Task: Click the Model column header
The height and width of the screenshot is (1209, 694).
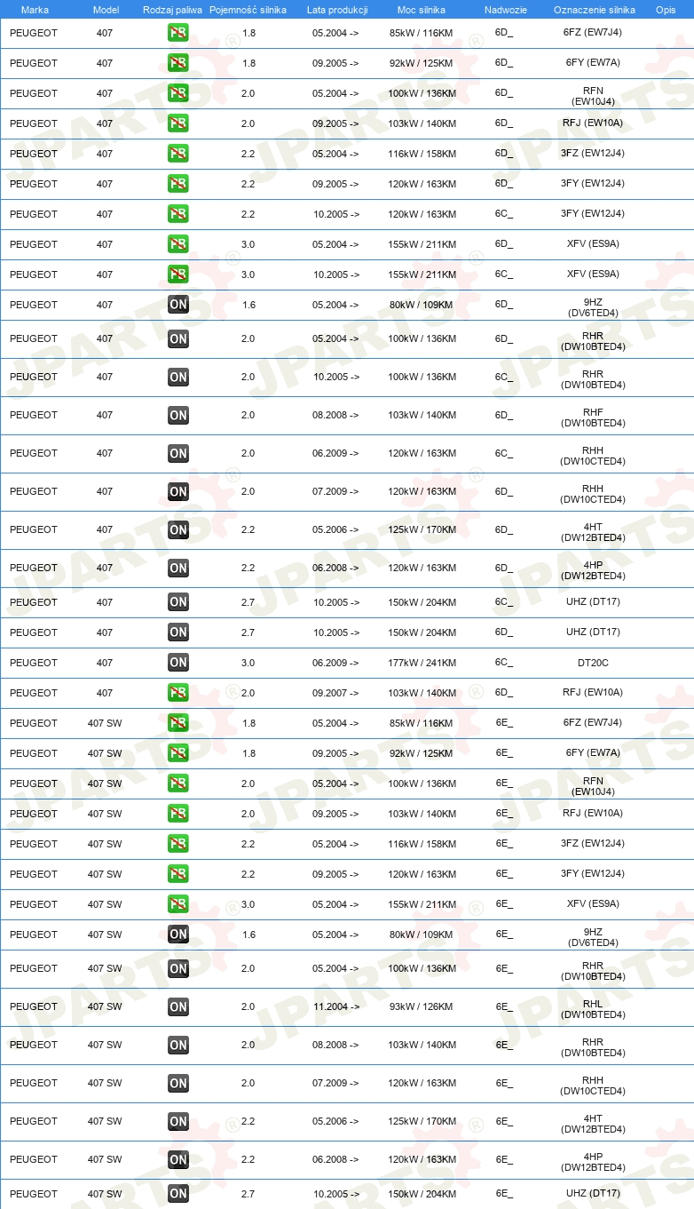Action: tap(106, 10)
